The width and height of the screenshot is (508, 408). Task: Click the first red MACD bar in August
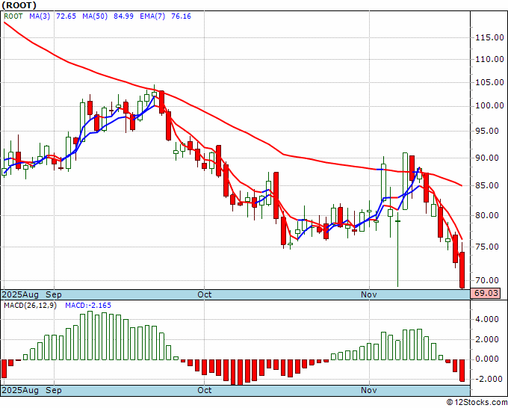pos(4,369)
